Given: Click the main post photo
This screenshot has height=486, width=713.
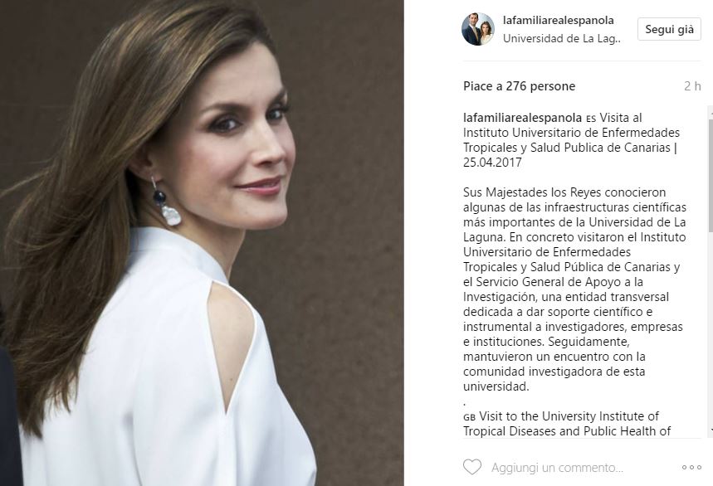Looking at the screenshot, I should pos(202,243).
